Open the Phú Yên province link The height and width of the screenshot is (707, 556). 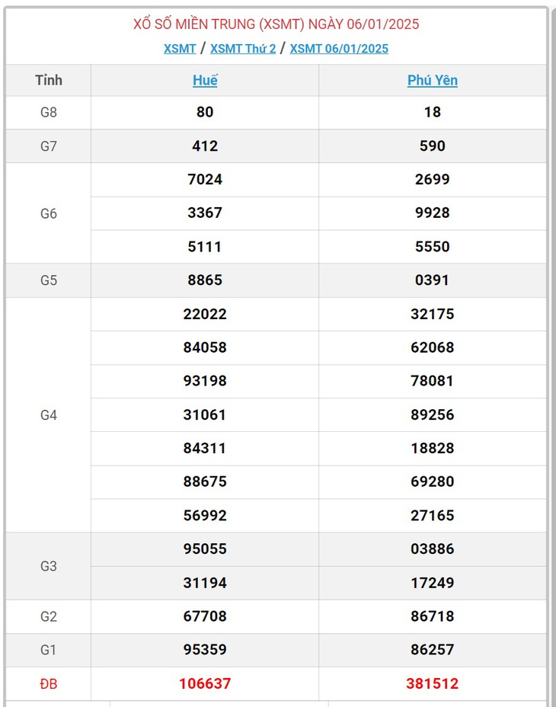(433, 80)
